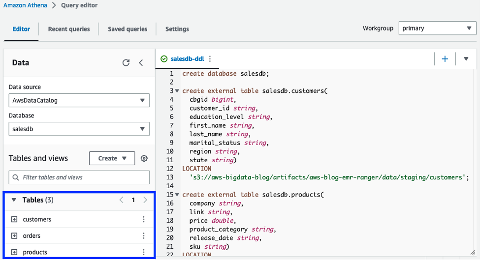Click the salesdb-ddl success status icon
This screenshot has height=260, width=481.
[164, 59]
